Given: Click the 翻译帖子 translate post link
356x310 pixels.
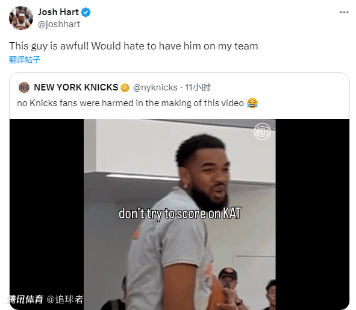Looking at the screenshot, I should click(25, 60).
